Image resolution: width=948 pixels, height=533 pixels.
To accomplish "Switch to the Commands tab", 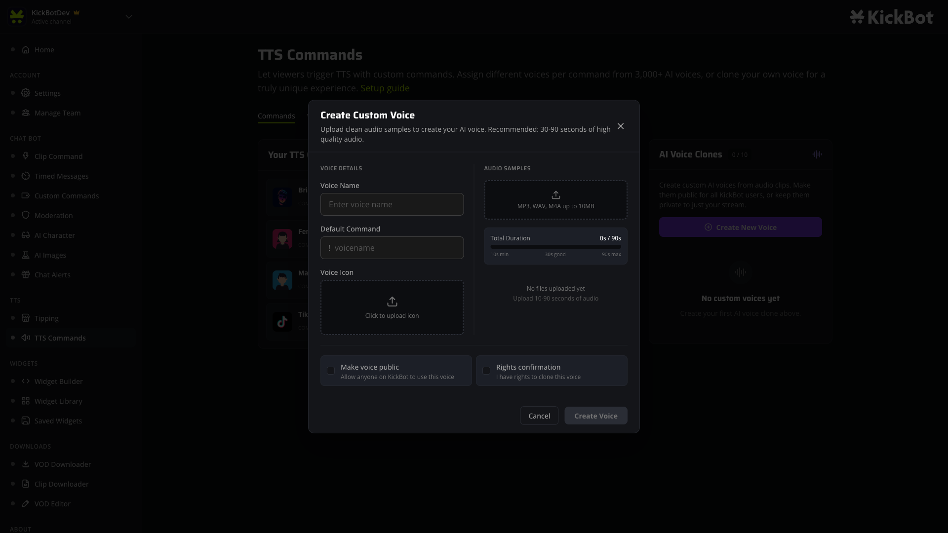I will click(276, 116).
